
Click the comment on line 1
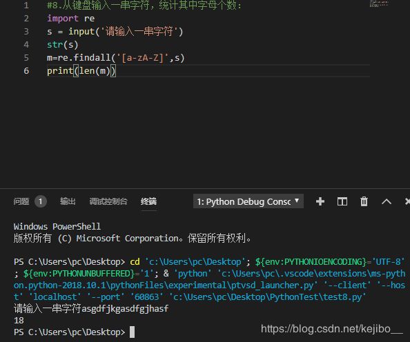tap(144, 6)
